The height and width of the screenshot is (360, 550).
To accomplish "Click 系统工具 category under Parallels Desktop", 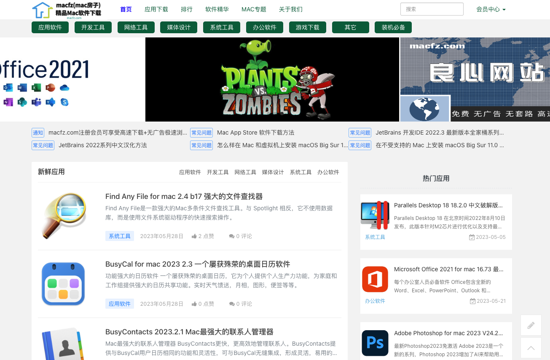I will click(375, 237).
